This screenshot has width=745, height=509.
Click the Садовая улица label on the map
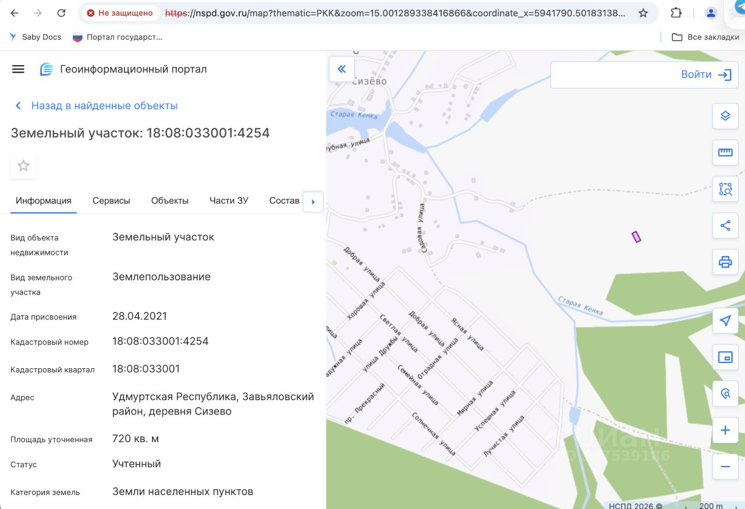tap(423, 227)
